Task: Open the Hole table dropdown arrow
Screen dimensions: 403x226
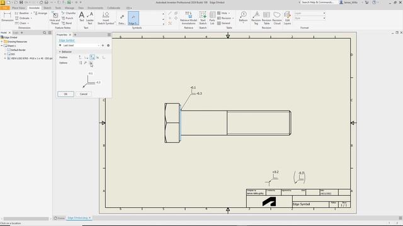Action: 229,13
